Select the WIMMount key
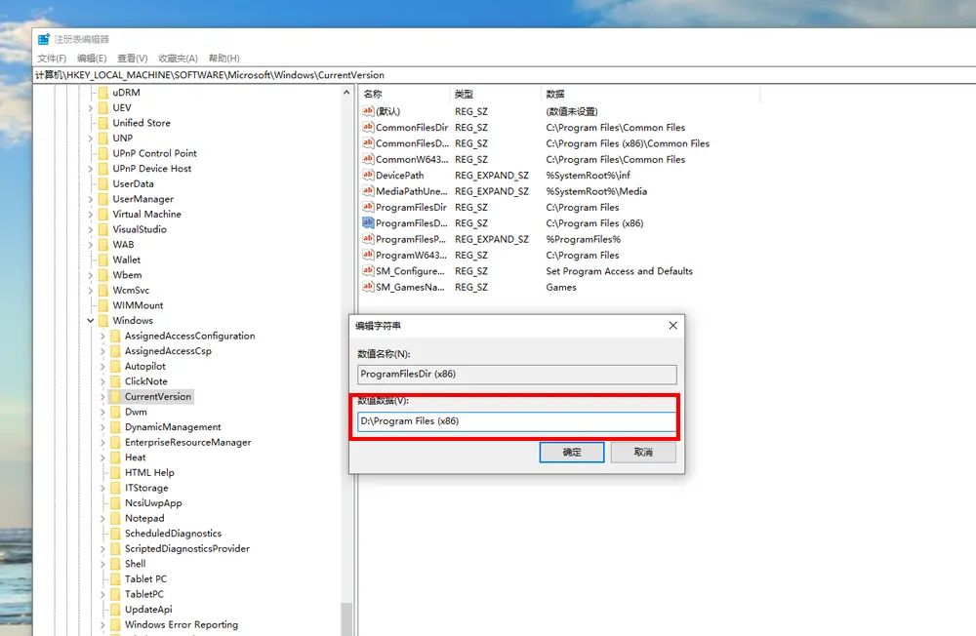The width and height of the screenshot is (976, 636). point(138,305)
